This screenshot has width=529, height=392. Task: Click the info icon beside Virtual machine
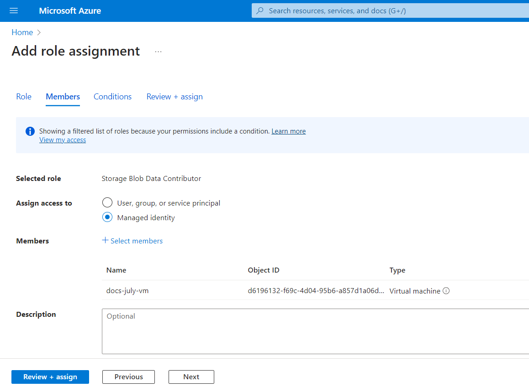[446, 291]
